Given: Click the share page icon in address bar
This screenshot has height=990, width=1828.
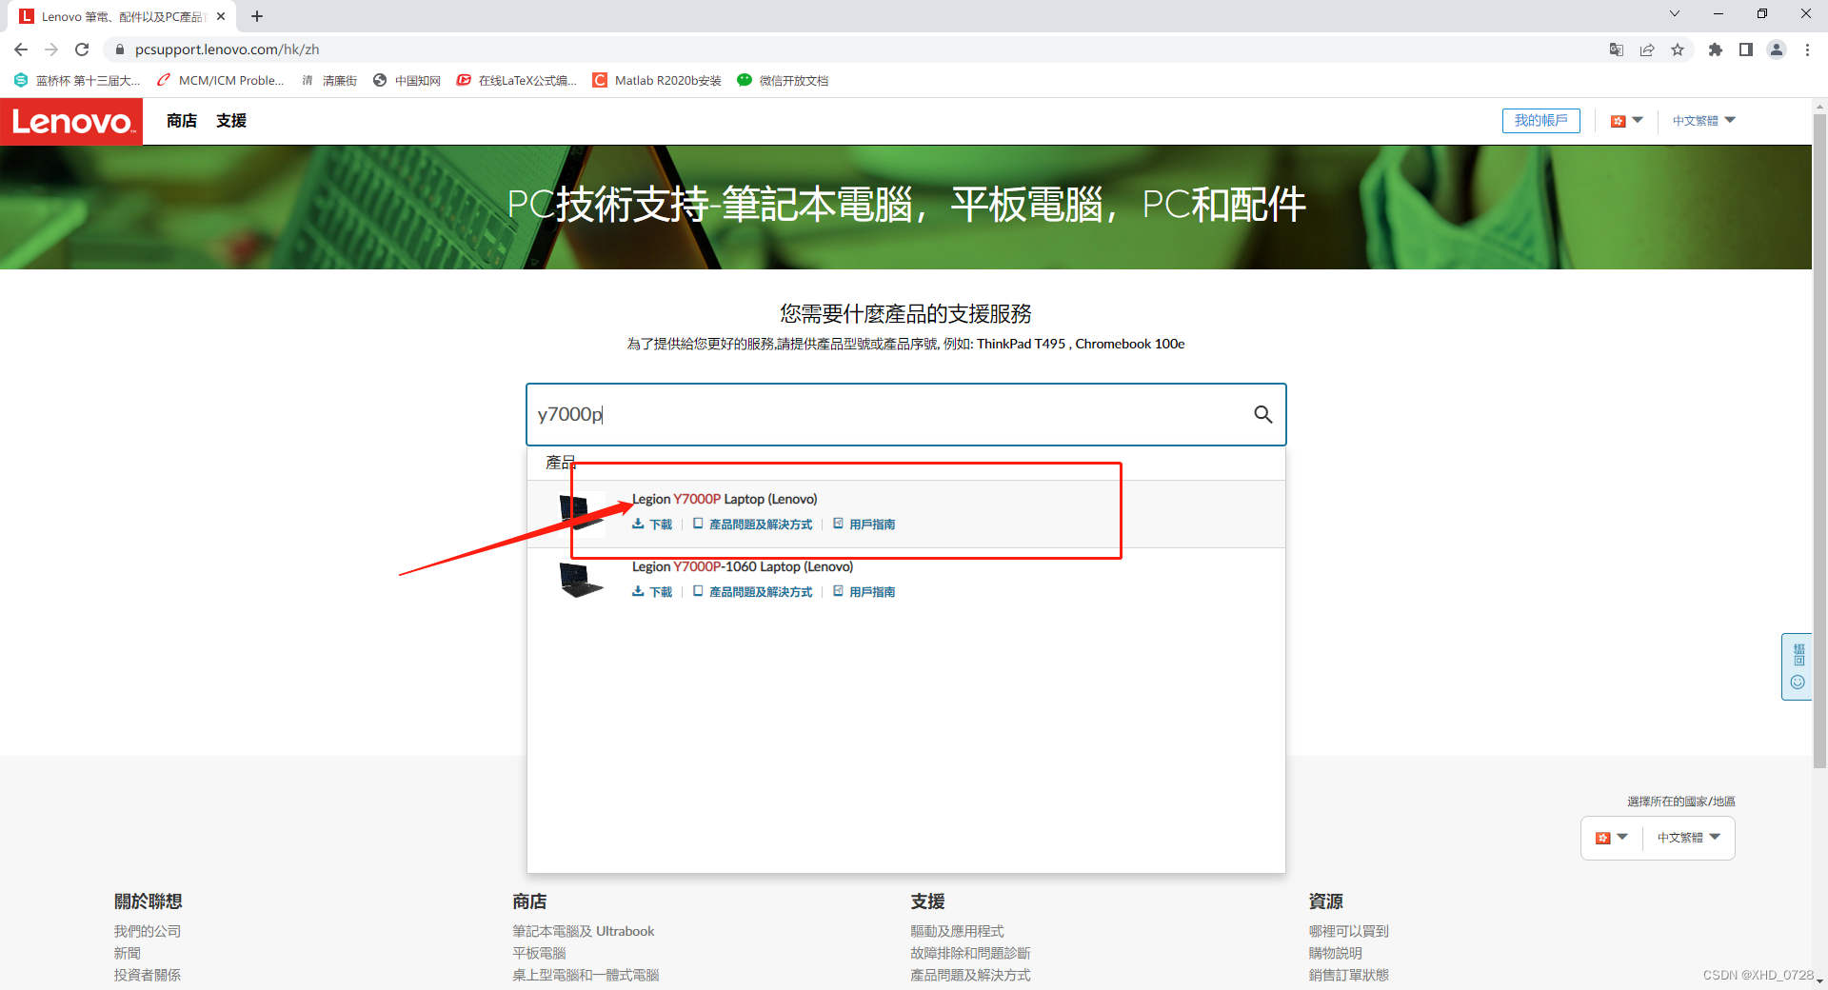Looking at the screenshot, I should pos(1647,49).
